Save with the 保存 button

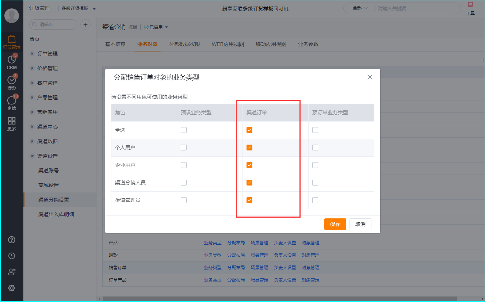point(335,224)
